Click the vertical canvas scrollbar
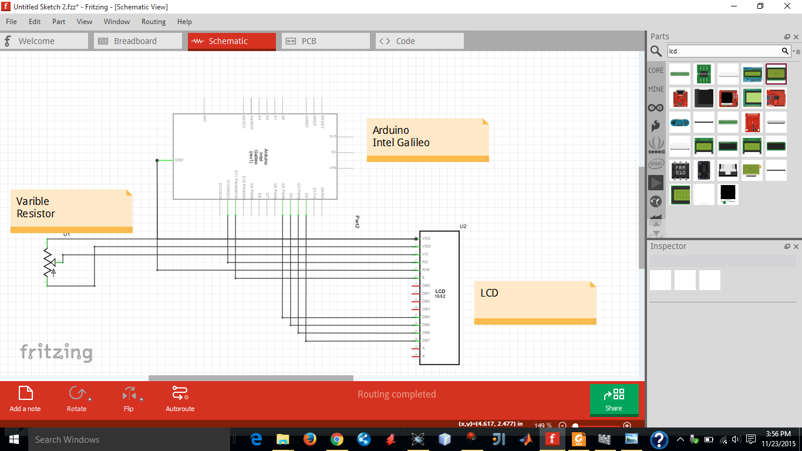The image size is (802, 451). click(642, 217)
